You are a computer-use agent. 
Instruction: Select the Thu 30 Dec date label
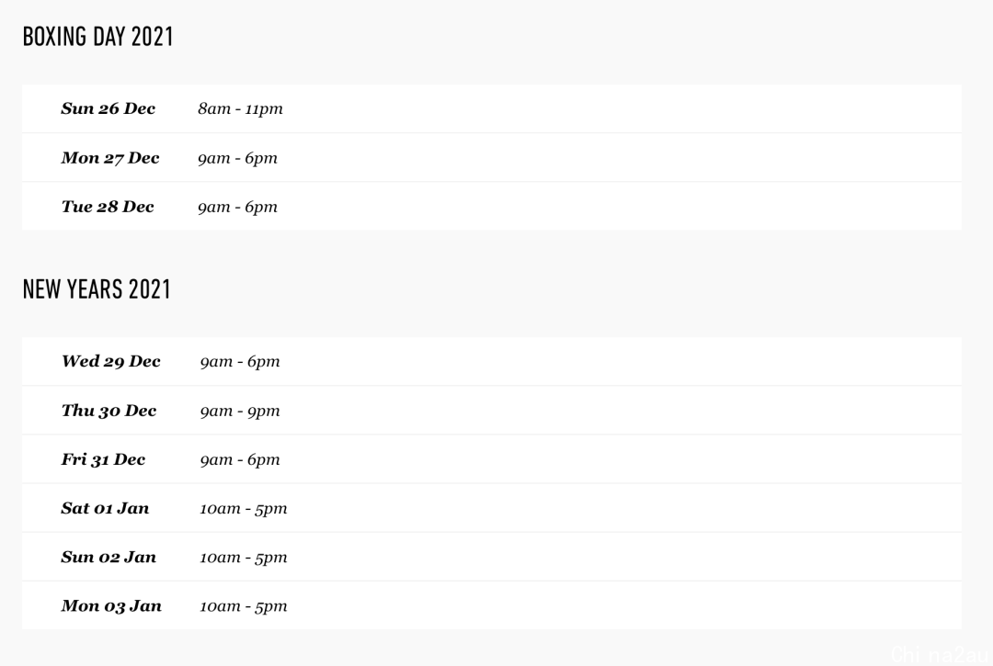pyautogui.click(x=108, y=411)
